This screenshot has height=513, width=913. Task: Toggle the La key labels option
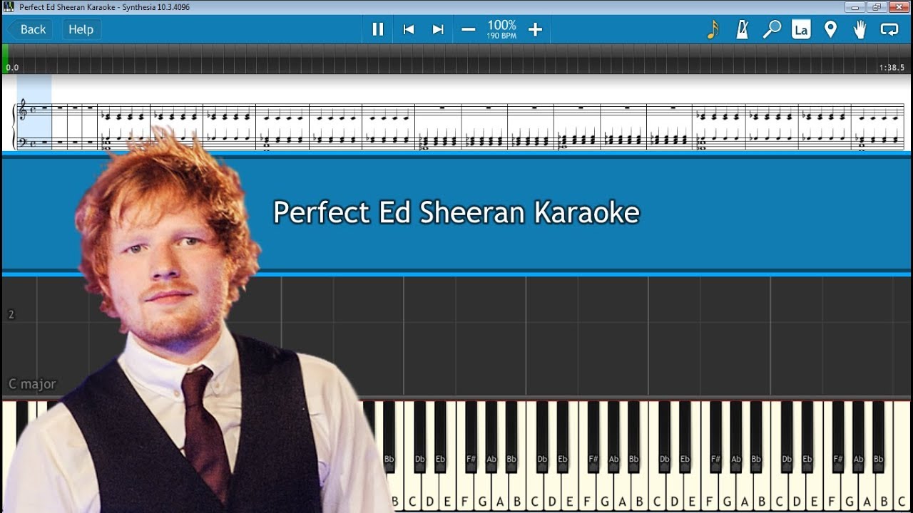point(801,29)
